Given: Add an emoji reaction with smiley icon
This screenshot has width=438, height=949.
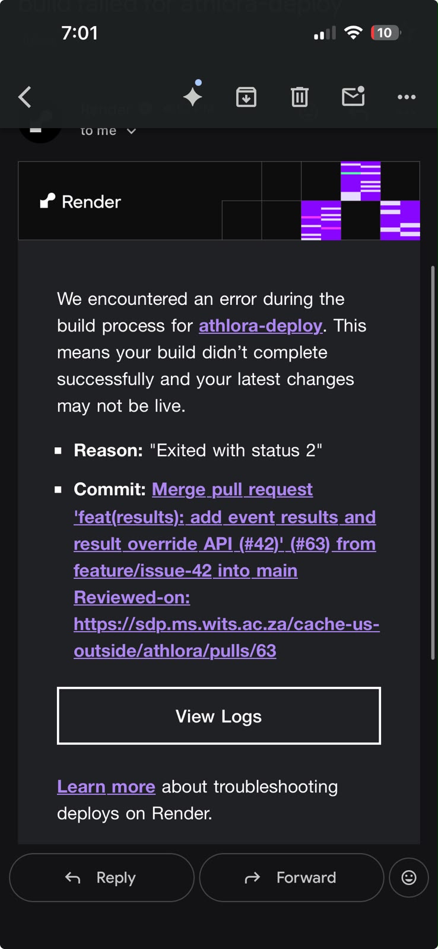Looking at the screenshot, I should pos(409,877).
